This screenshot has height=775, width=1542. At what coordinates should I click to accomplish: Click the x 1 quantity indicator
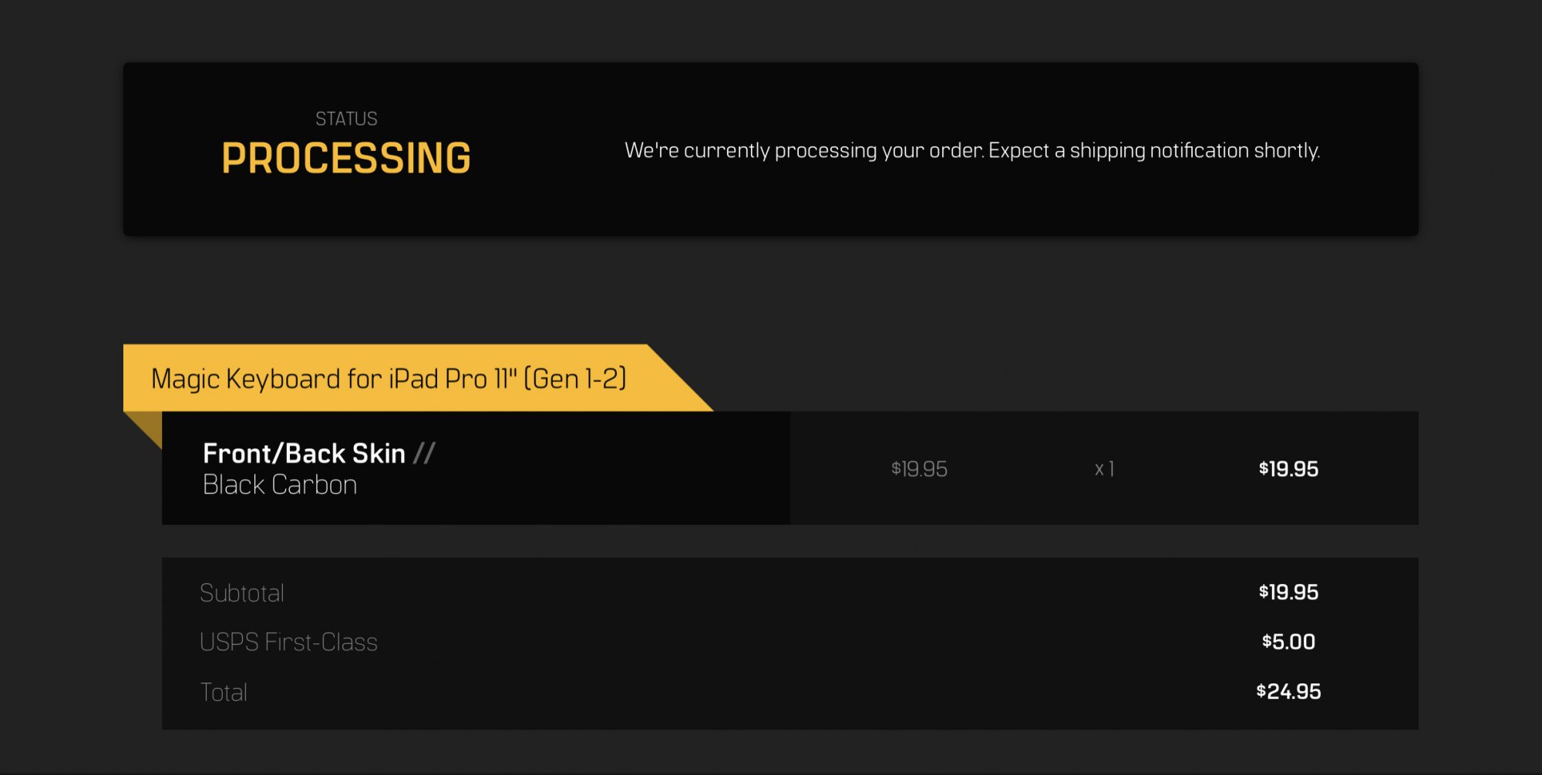(1104, 469)
